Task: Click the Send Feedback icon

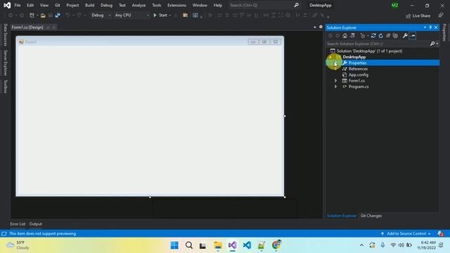Action: pyautogui.click(x=441, y=15)
